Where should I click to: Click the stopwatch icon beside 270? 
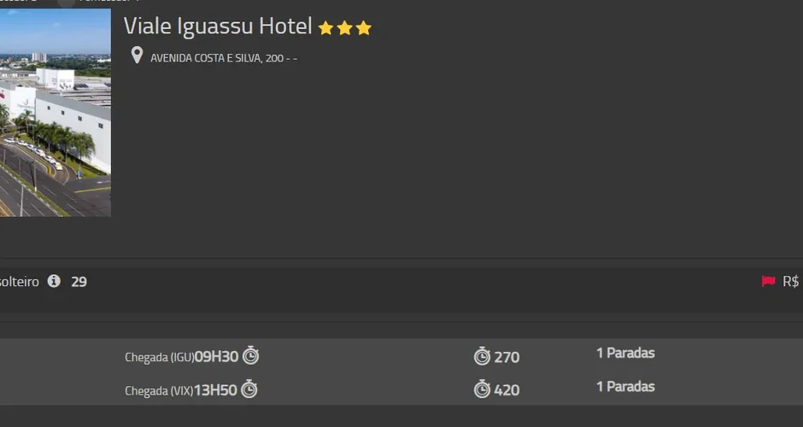[x=482, y=356]
